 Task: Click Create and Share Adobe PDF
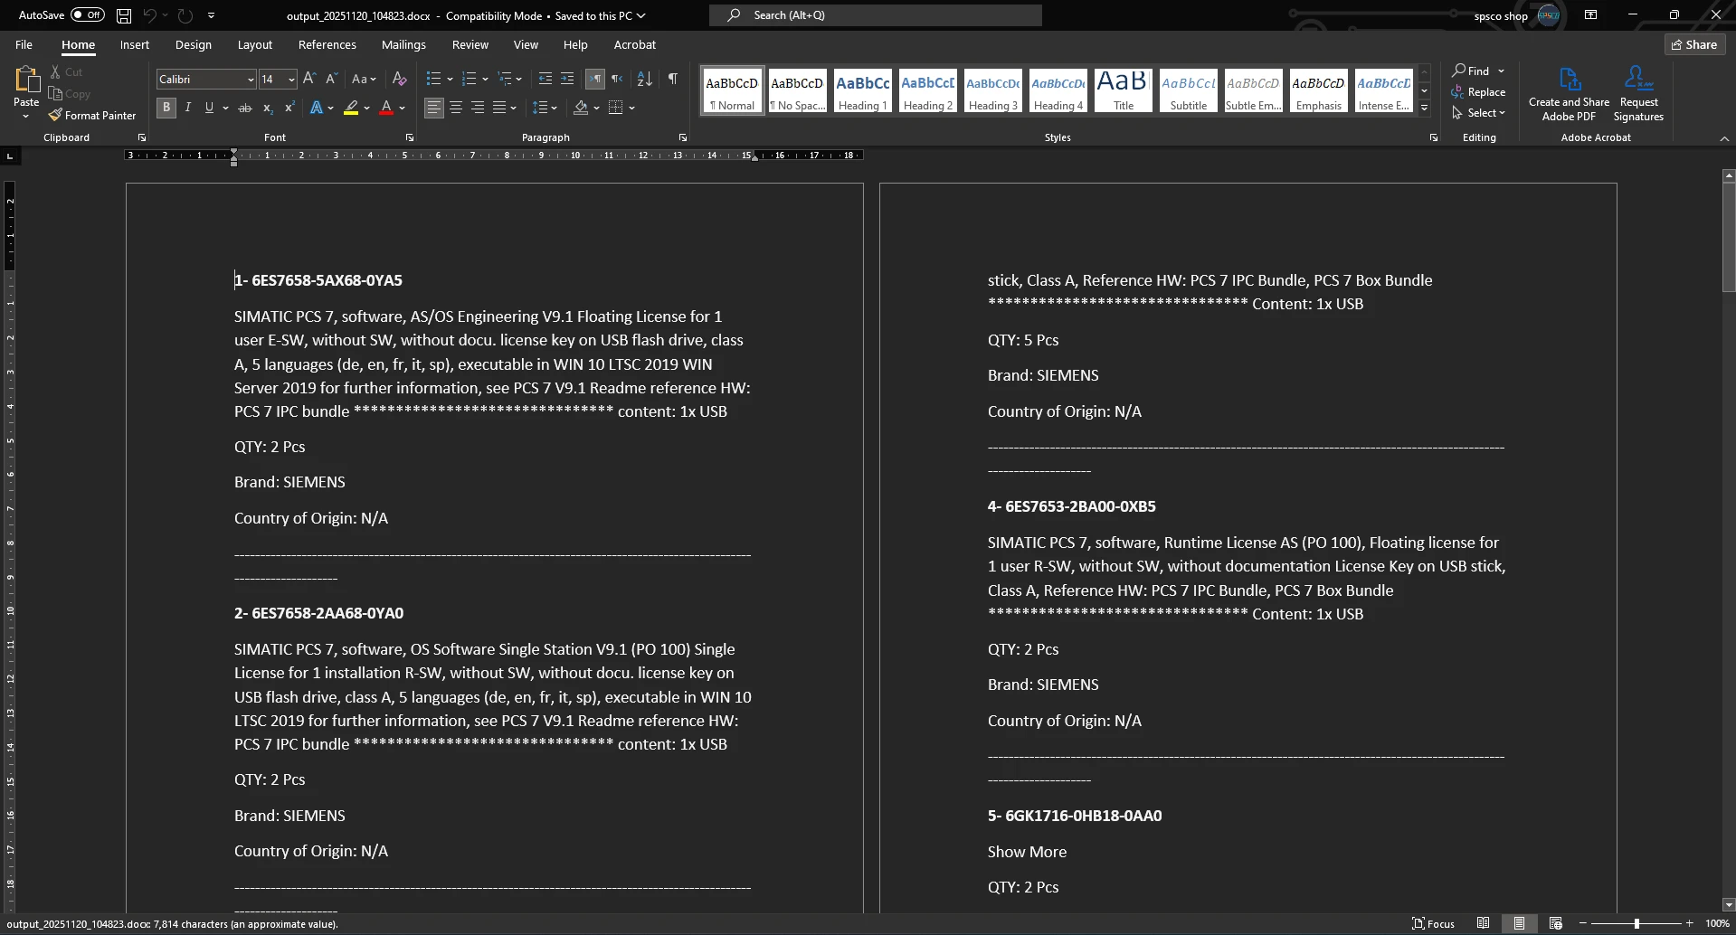coord(1569,93)
